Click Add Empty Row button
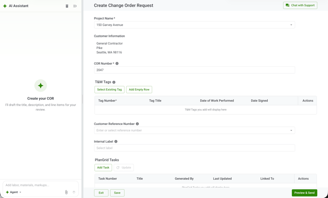Image resolution: width=328 pixels, height=198 pixels. point(139,90)
